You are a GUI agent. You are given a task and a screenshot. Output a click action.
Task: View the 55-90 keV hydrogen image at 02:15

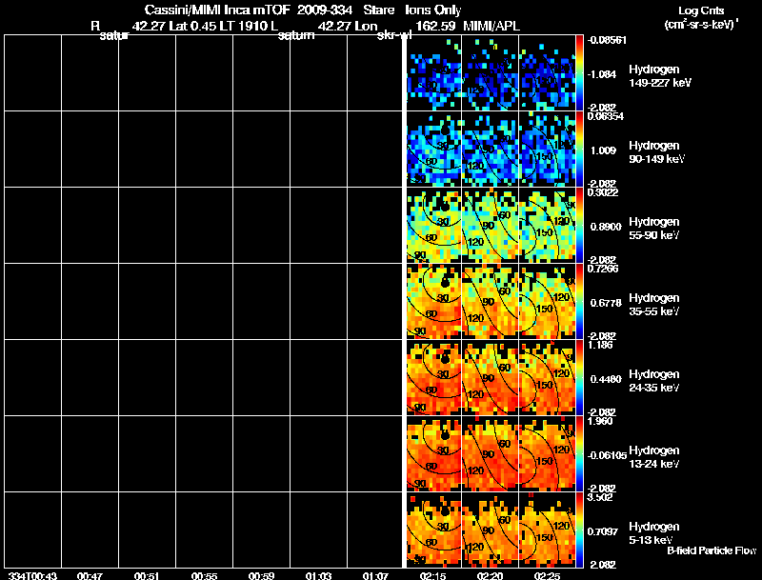pos(433,226)
